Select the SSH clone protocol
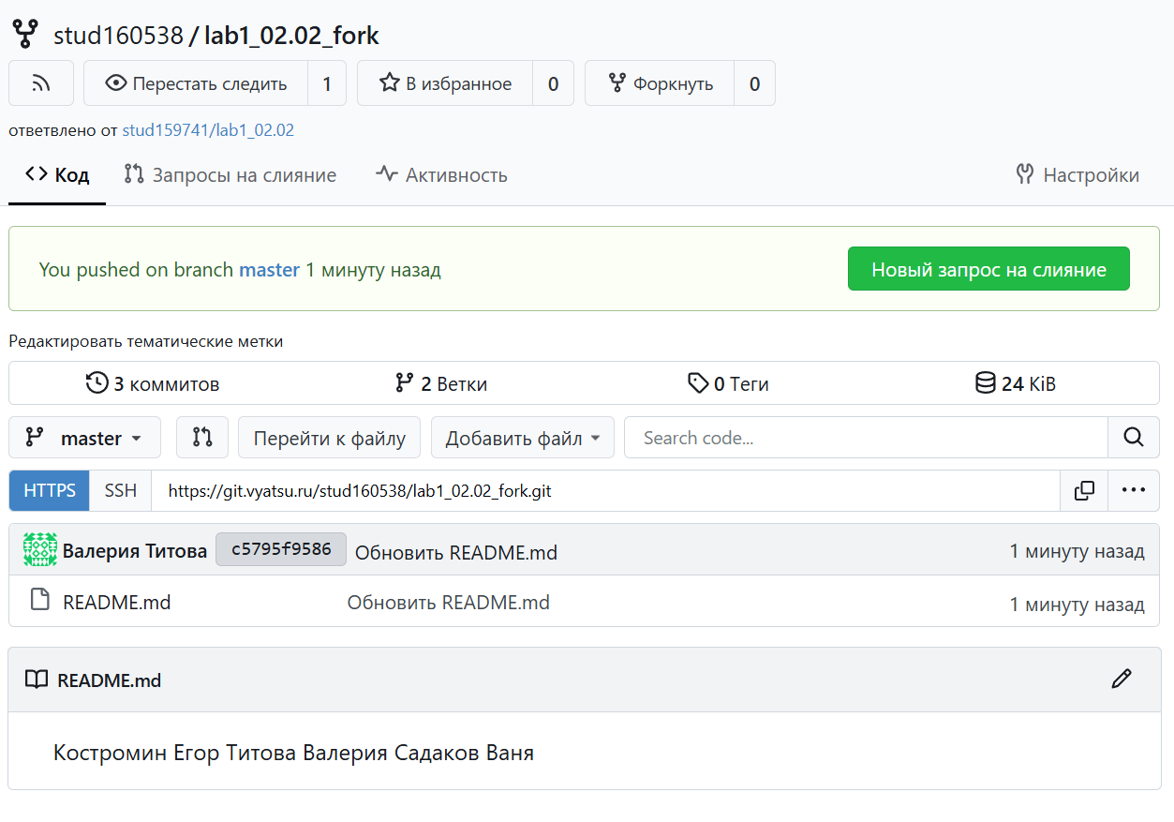 (x=120, y=490)
